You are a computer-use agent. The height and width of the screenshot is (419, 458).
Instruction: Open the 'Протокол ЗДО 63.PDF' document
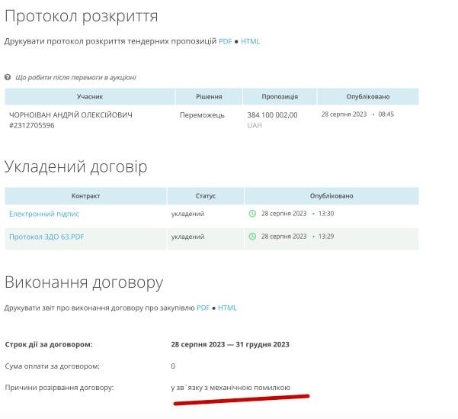[x=46, y=237]
